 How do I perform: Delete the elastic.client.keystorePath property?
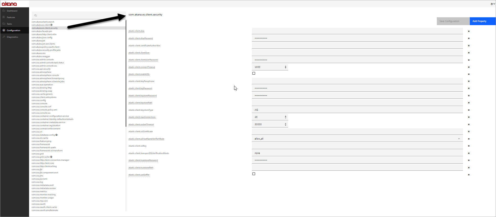click(x=469, y=103)
